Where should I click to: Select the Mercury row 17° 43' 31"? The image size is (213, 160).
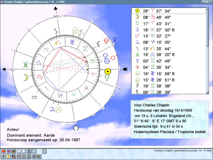169,24
